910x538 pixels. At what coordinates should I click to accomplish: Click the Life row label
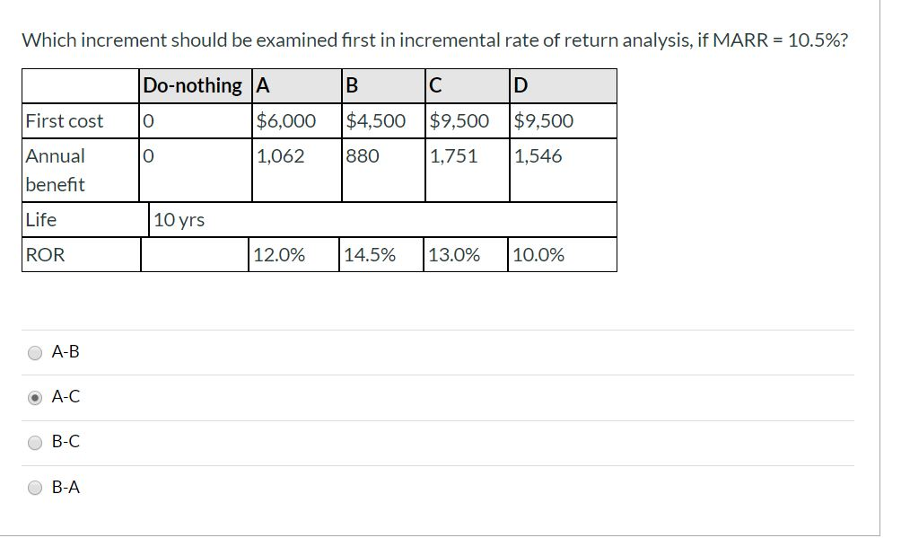pyautogui.click(x=40, y=218)
